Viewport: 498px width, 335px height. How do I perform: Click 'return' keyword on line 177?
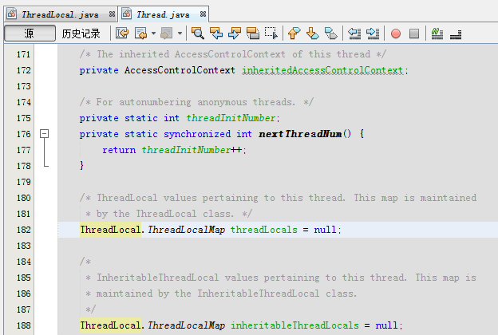[119, 150]
